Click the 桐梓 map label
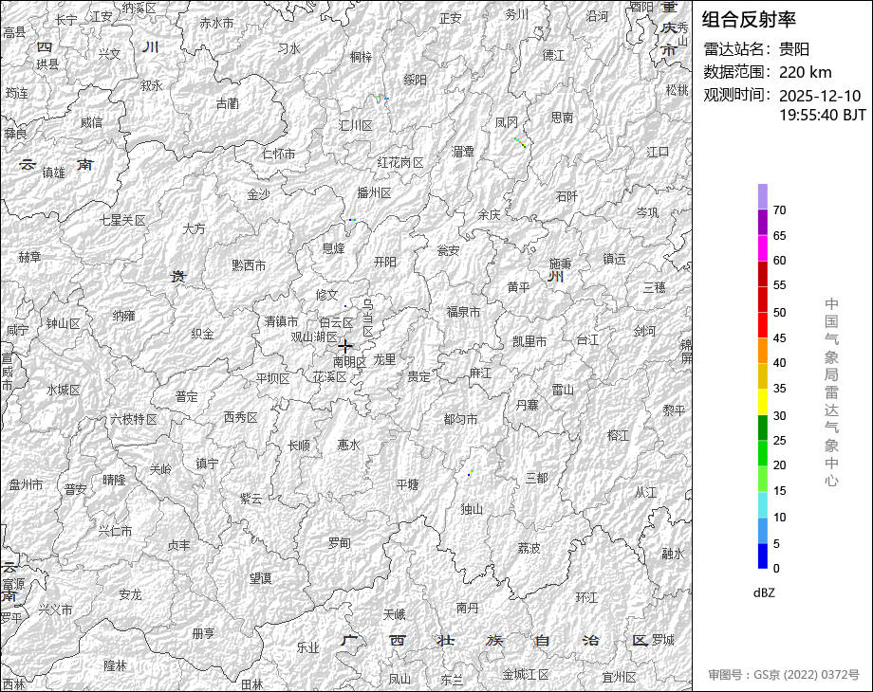The image size is (873, 692). point(361,57)
